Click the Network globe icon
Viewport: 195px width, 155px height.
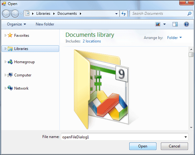[x=10, y=88]
